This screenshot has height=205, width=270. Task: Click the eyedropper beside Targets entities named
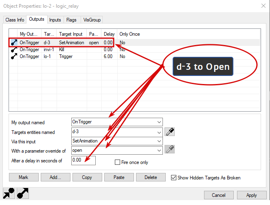tap(169, 132)
